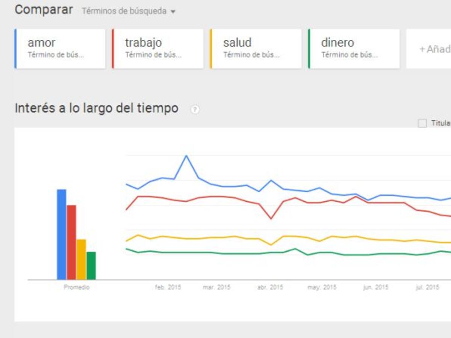Toggle the Titulares checkbox
The image size is (451, 338).
(422, 123)
